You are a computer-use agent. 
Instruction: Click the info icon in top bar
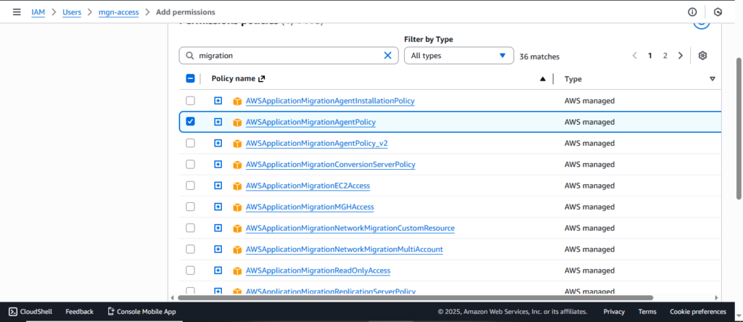click(692, 12)
